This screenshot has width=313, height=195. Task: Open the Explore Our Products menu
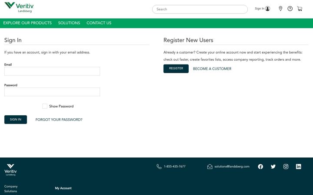tap(27, 23)
